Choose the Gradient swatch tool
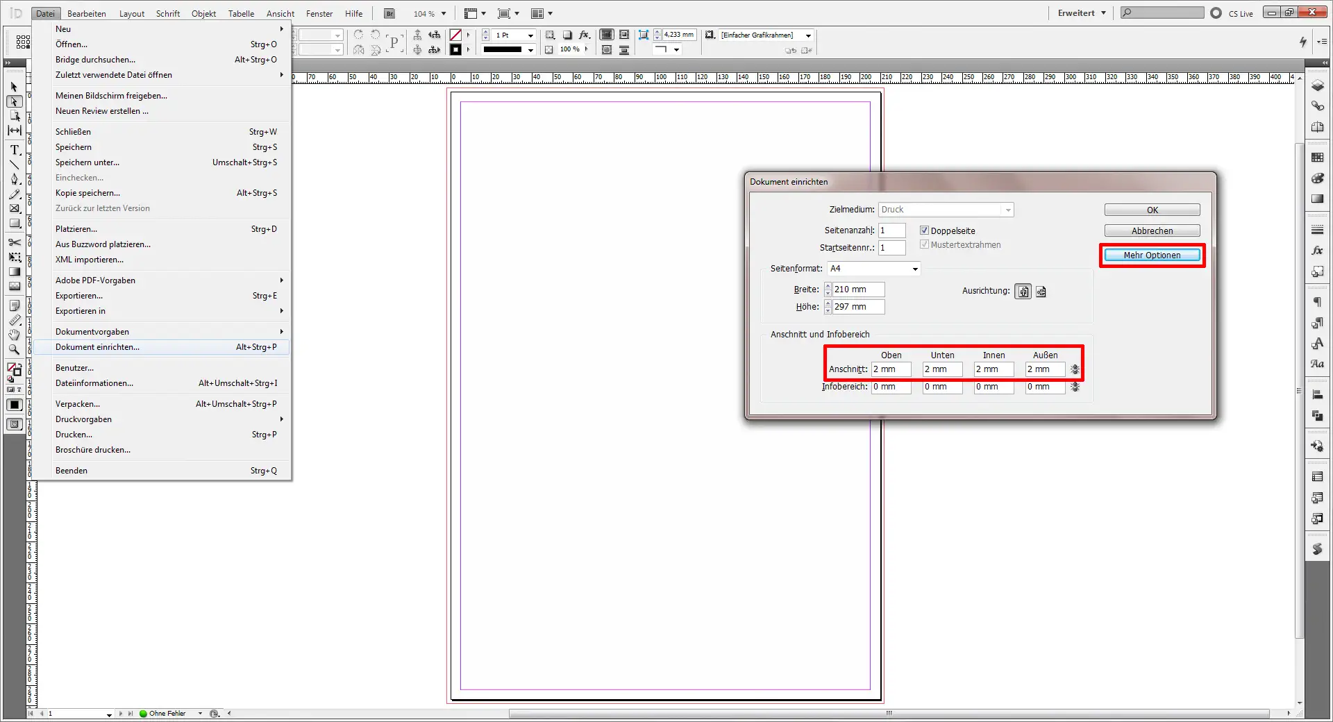 point(14,272)
